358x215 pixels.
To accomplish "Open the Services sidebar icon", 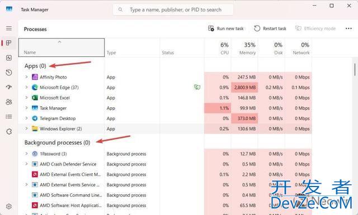I will (9, 132).
